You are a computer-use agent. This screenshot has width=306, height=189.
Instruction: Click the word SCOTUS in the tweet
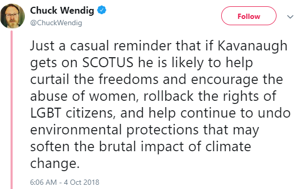tap(108, 62)
